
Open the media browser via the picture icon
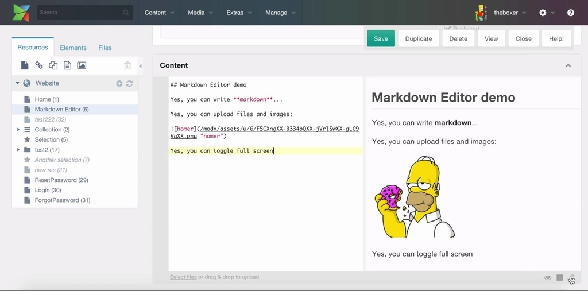(82, 65)
